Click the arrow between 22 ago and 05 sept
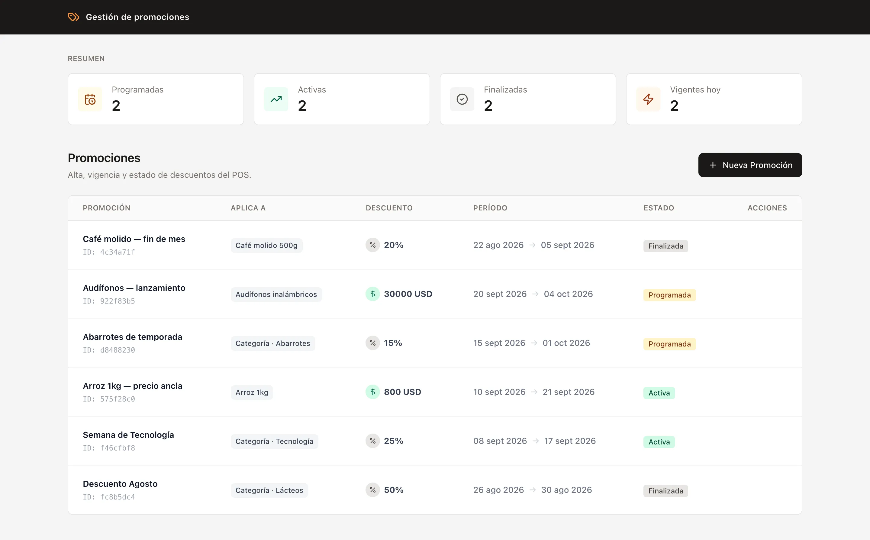Image resolution: width=870 pixels, height=540 pixels. click(532, 245)
